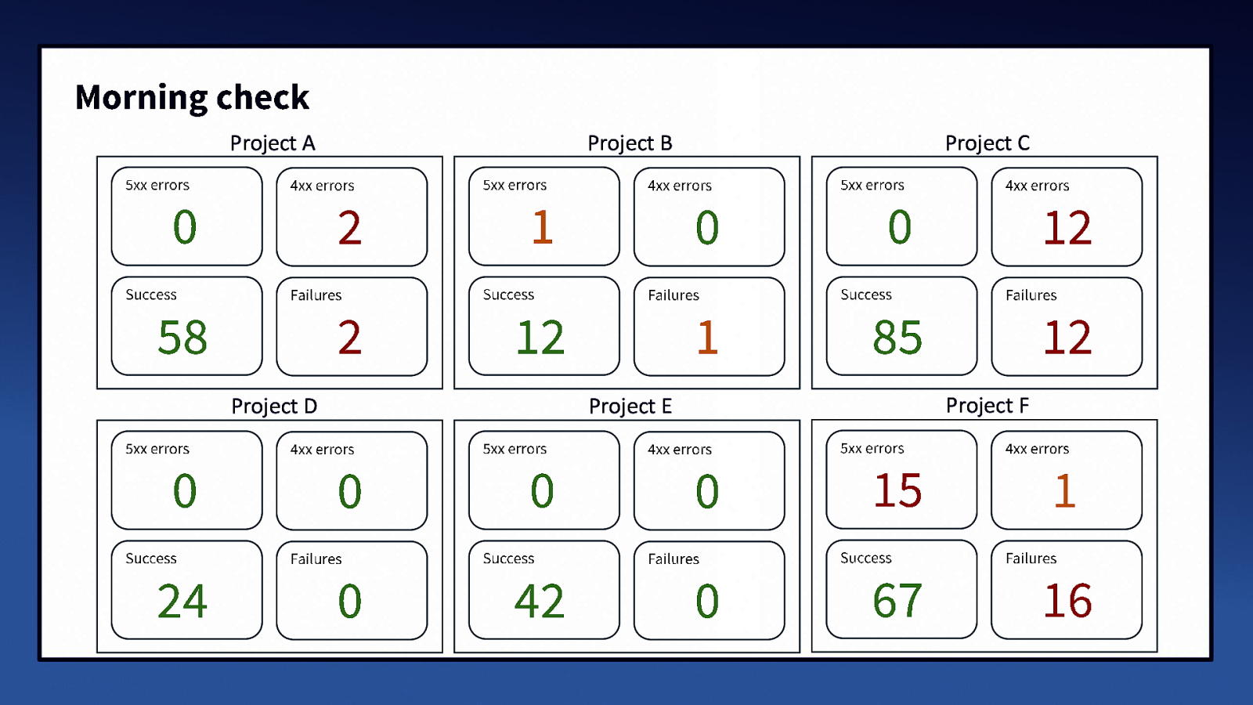This screenshot has height=705, width=1253.
Task: Click the Project A heading
Action: (273, 143)
